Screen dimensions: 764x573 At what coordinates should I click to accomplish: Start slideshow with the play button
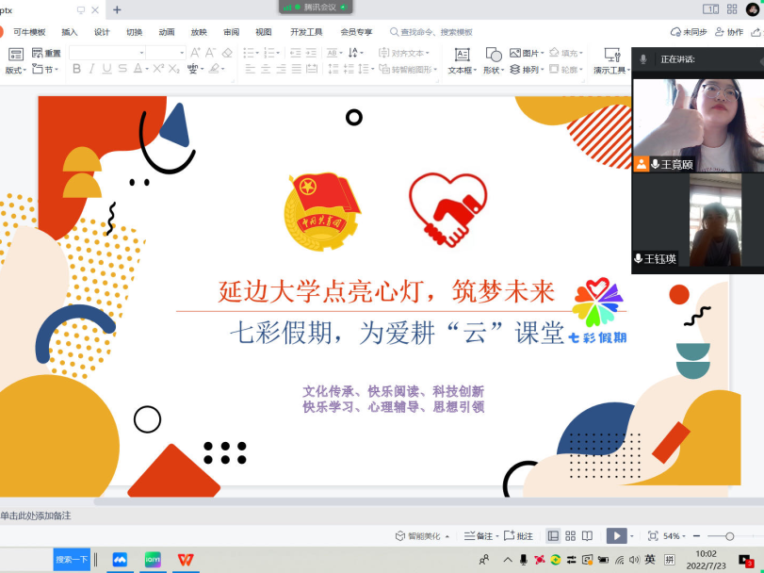[616, 536]
